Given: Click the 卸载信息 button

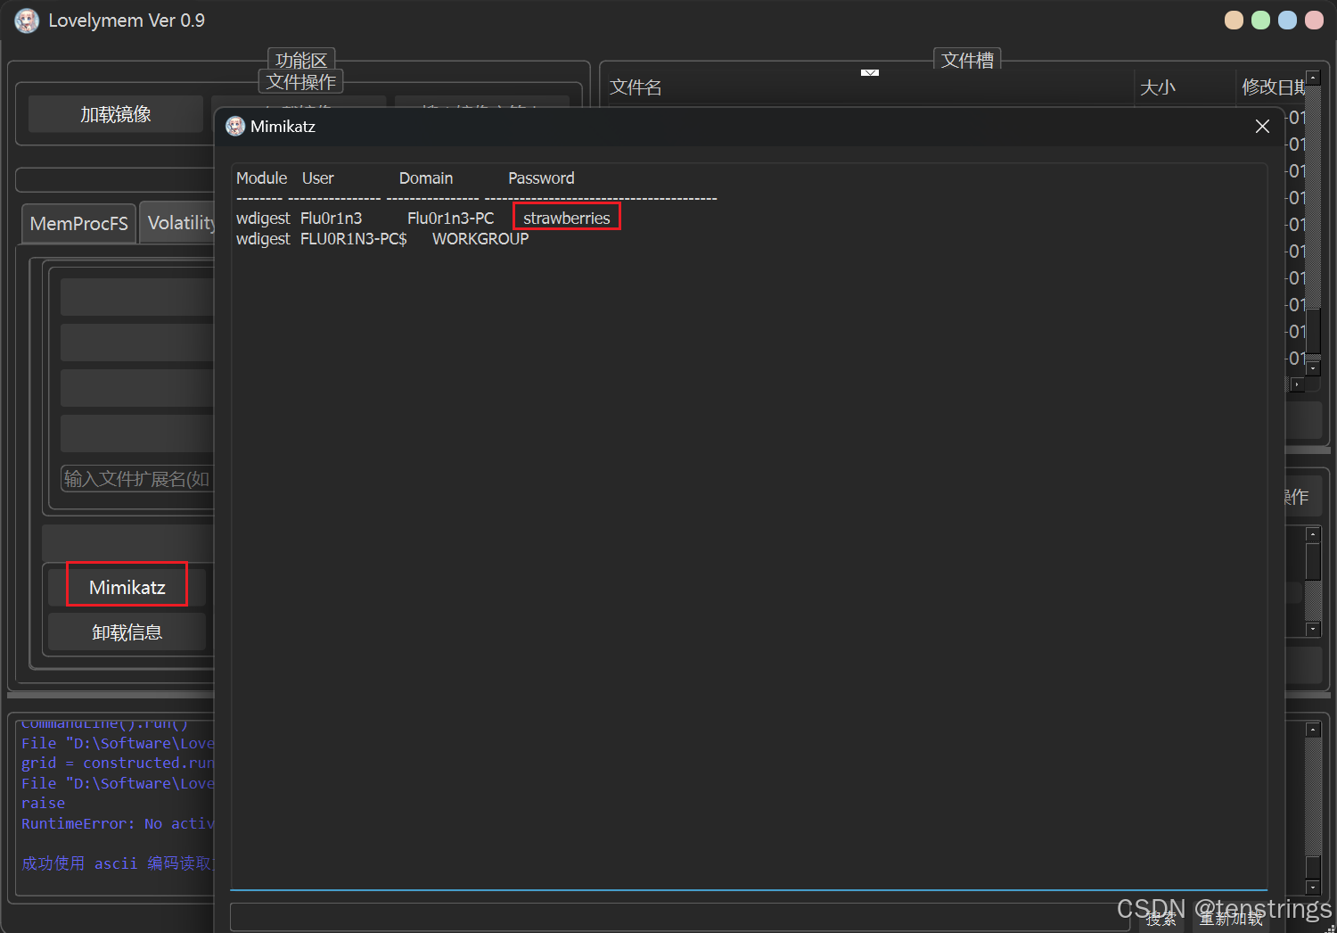Looking at the screenshot, I should [127, 632].
